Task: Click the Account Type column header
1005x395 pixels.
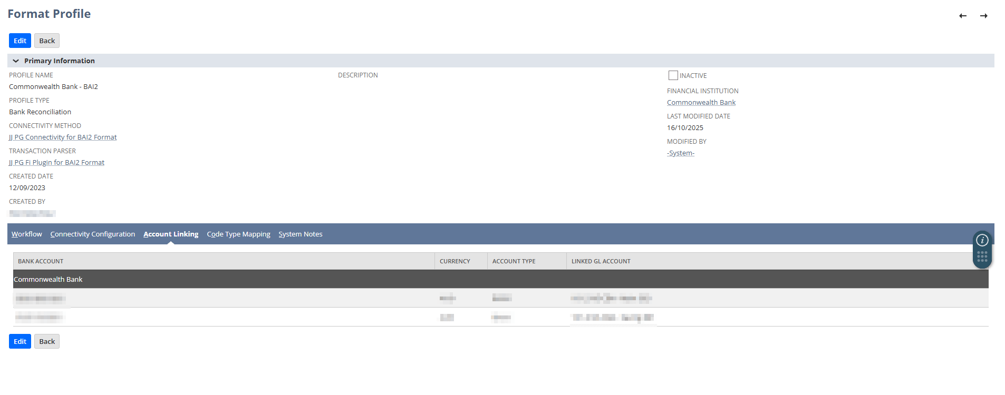Action: tap(527, 261)
